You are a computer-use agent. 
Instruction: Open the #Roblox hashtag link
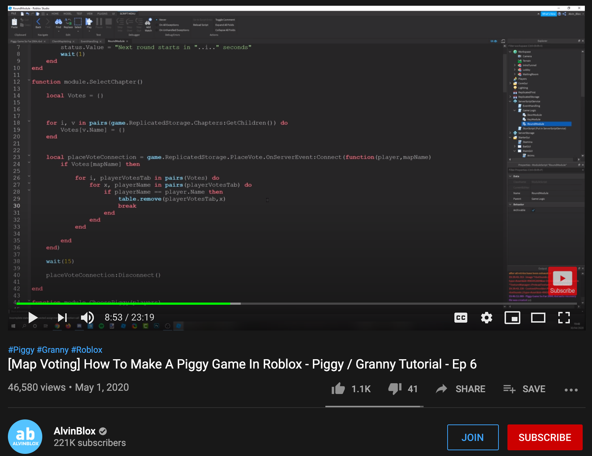coord(87,350)
